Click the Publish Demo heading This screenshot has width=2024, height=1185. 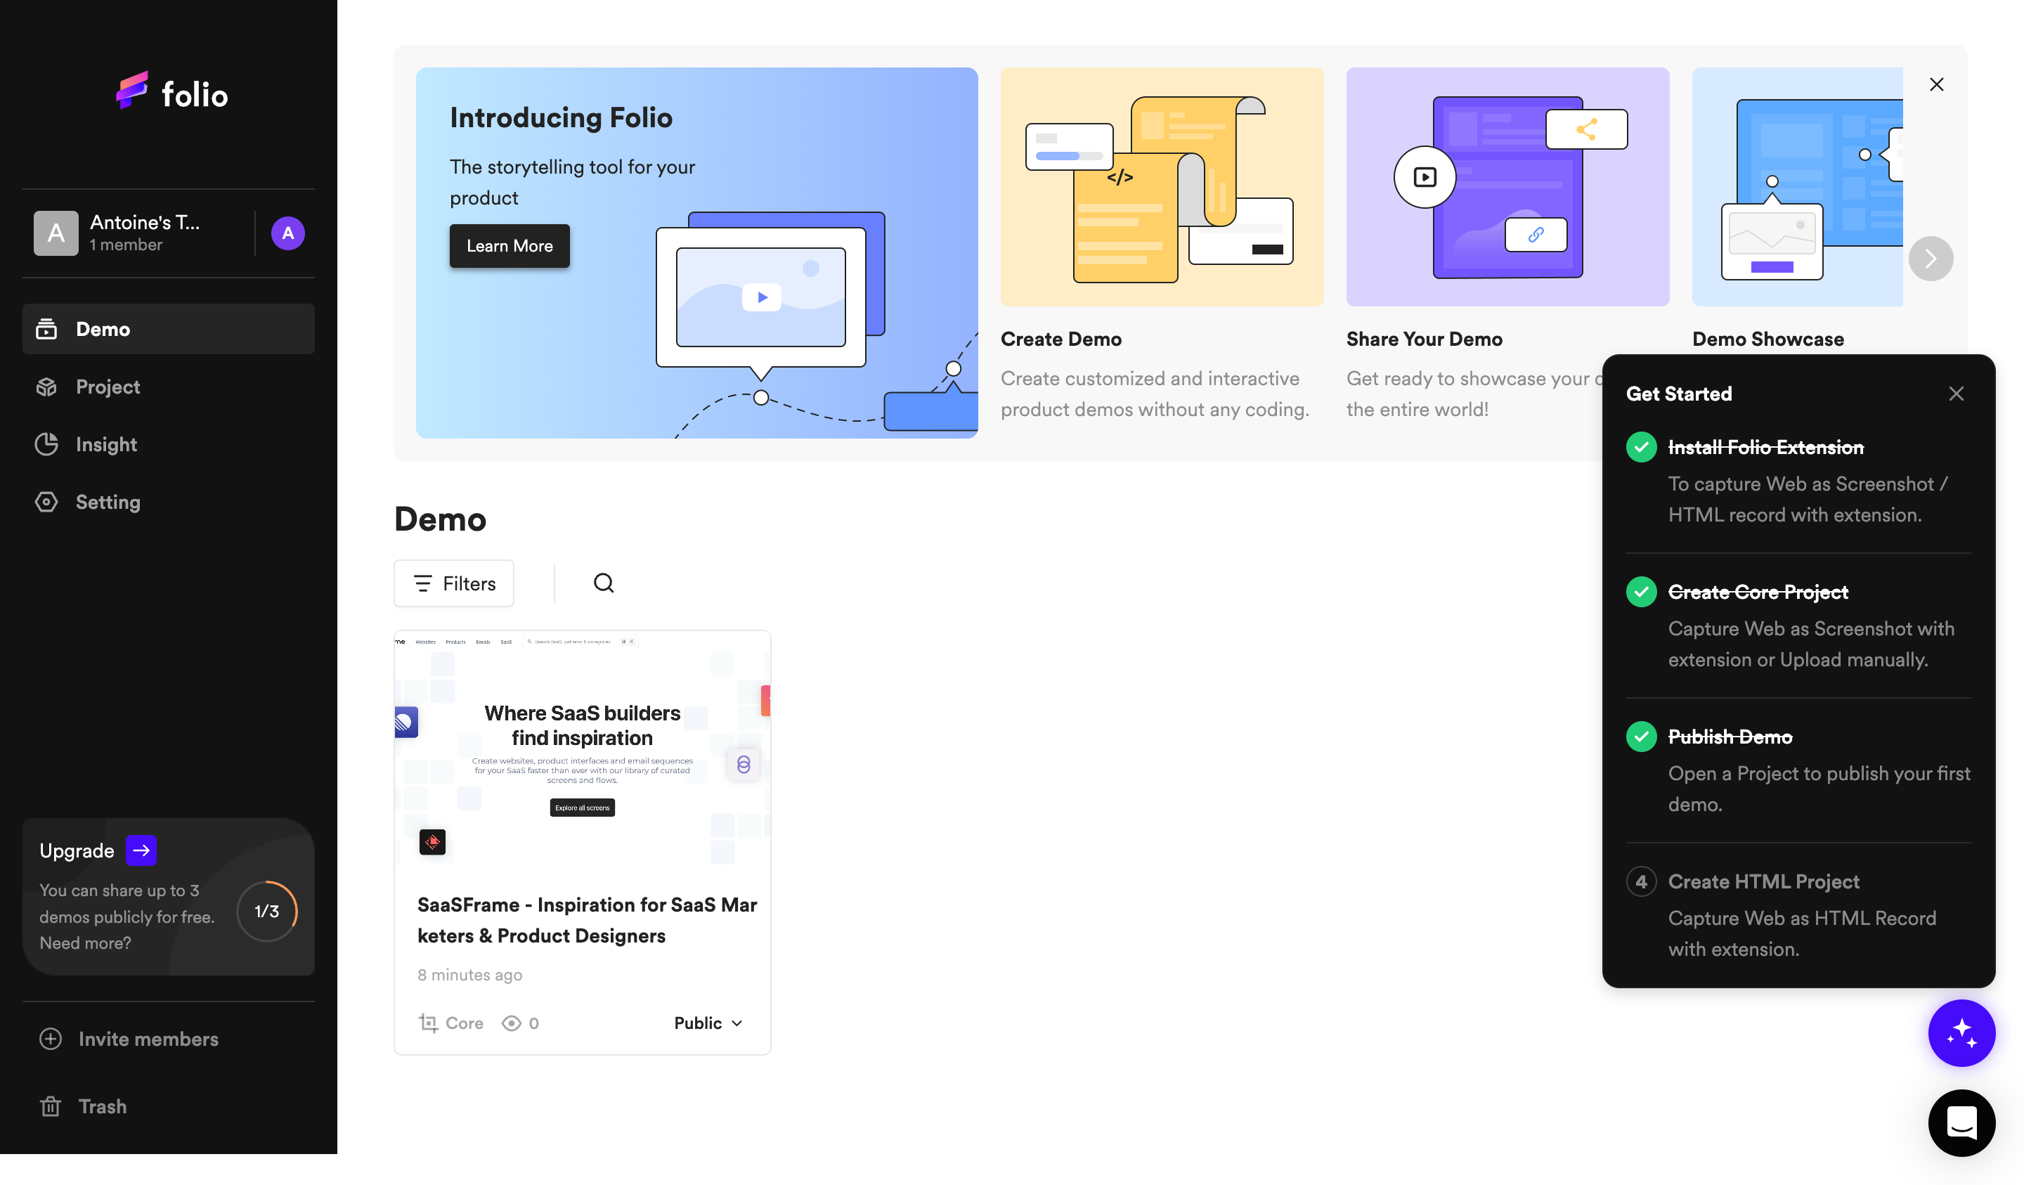[1730, 737]
